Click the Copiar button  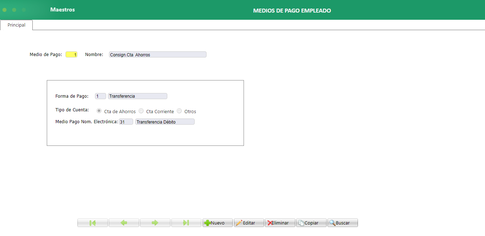pyautogui.click(x=312, y=223)
